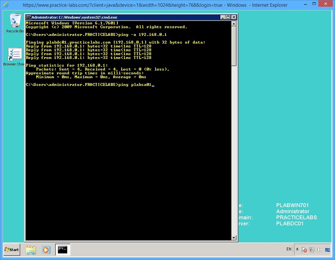Open Action Center via the tray flag icon
Viewport: 335px width, 260px height.
point(304,250)
